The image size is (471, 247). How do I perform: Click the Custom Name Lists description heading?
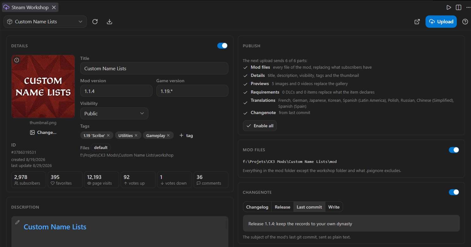point(55,227)
